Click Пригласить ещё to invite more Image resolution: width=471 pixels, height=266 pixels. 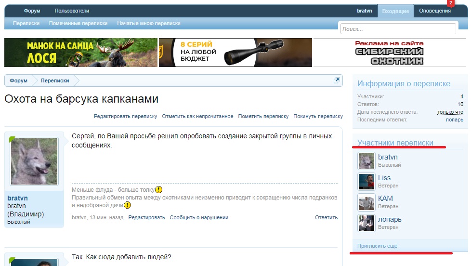[377, 246]
